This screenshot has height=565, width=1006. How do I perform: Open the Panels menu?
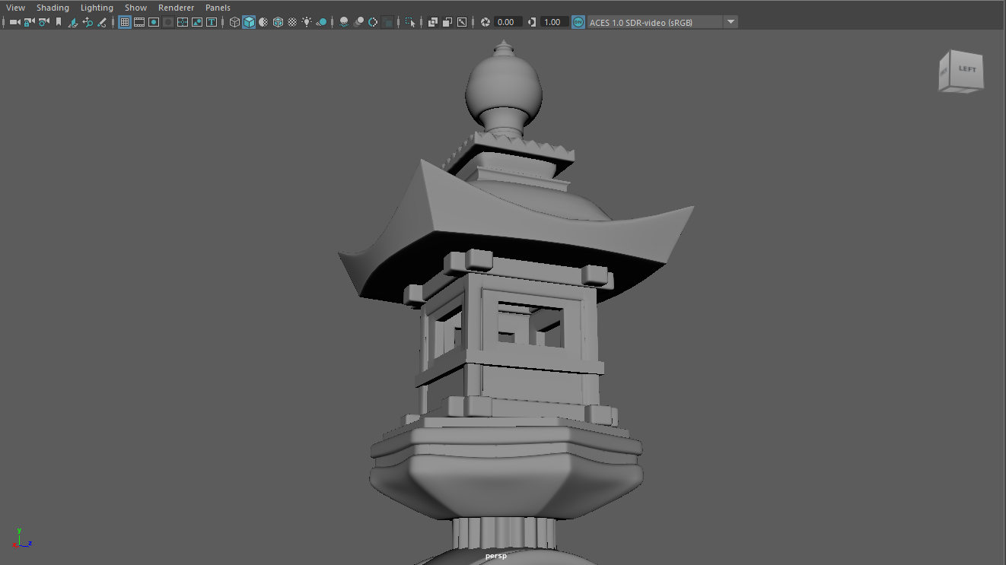coord(218,8)
